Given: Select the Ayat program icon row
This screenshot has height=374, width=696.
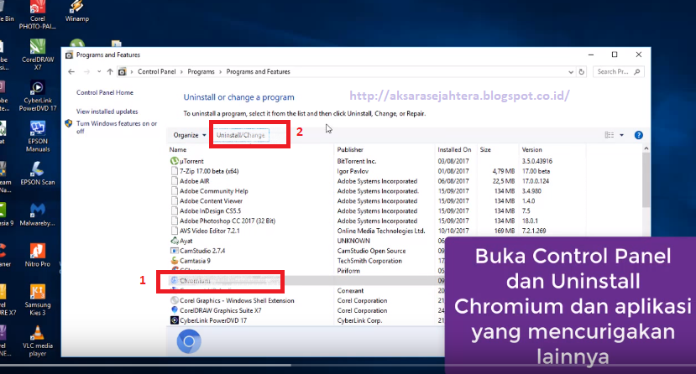Looking at the screenshot, I should (x=181, y=241).
